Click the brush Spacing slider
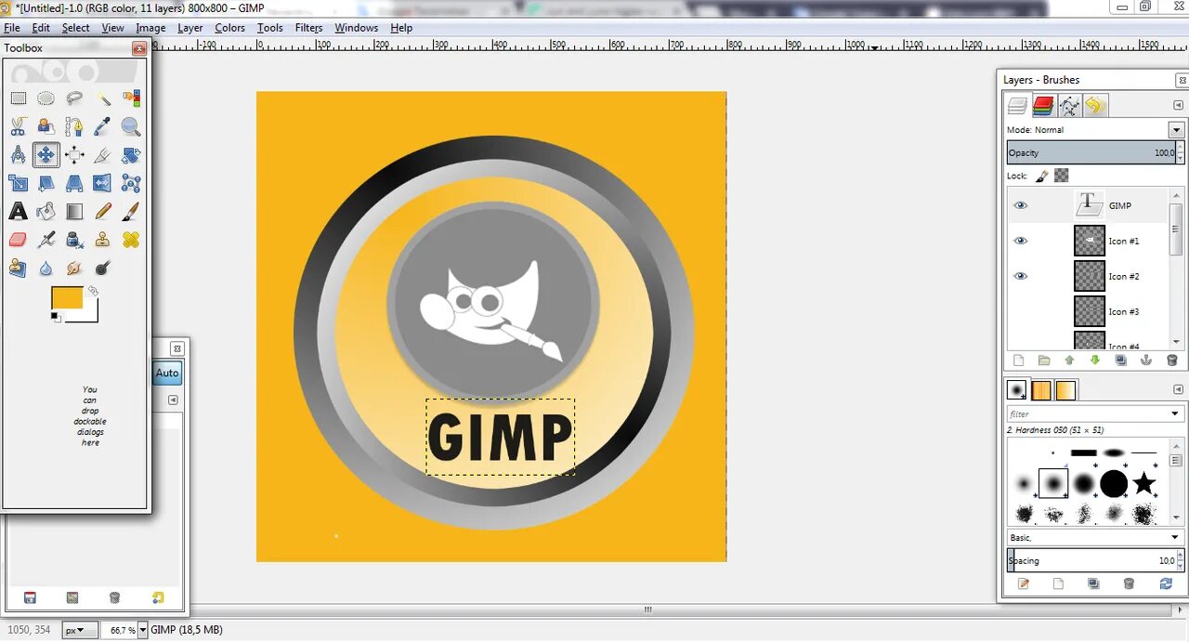Image resolution: width=1189 pixels, height=642 pixels. (1091, 560)
